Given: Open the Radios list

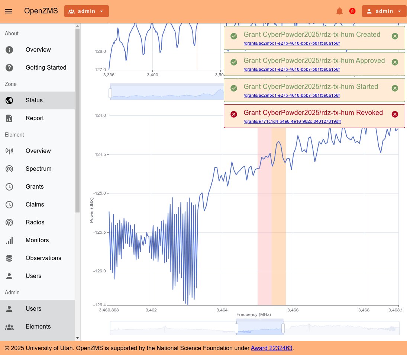Looking at the screenshot, I should tap(38, 223).
